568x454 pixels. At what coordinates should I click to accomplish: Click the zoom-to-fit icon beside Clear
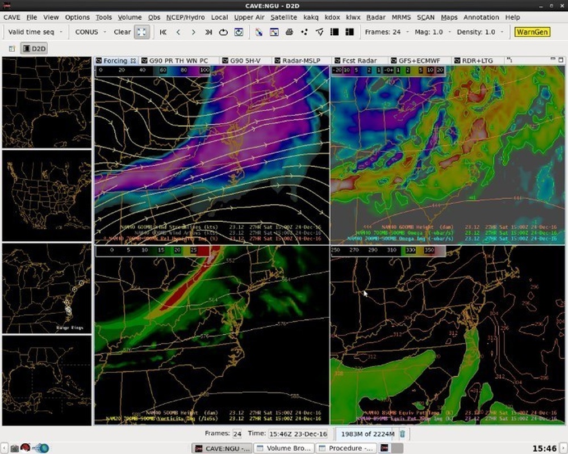[x=141, y=32]
